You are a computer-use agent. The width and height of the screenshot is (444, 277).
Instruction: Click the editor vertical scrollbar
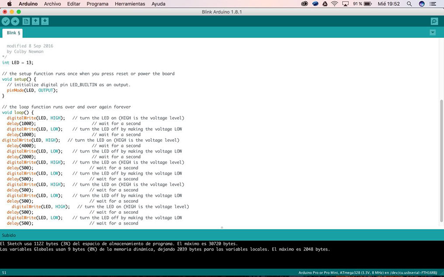tap(442, 161)
